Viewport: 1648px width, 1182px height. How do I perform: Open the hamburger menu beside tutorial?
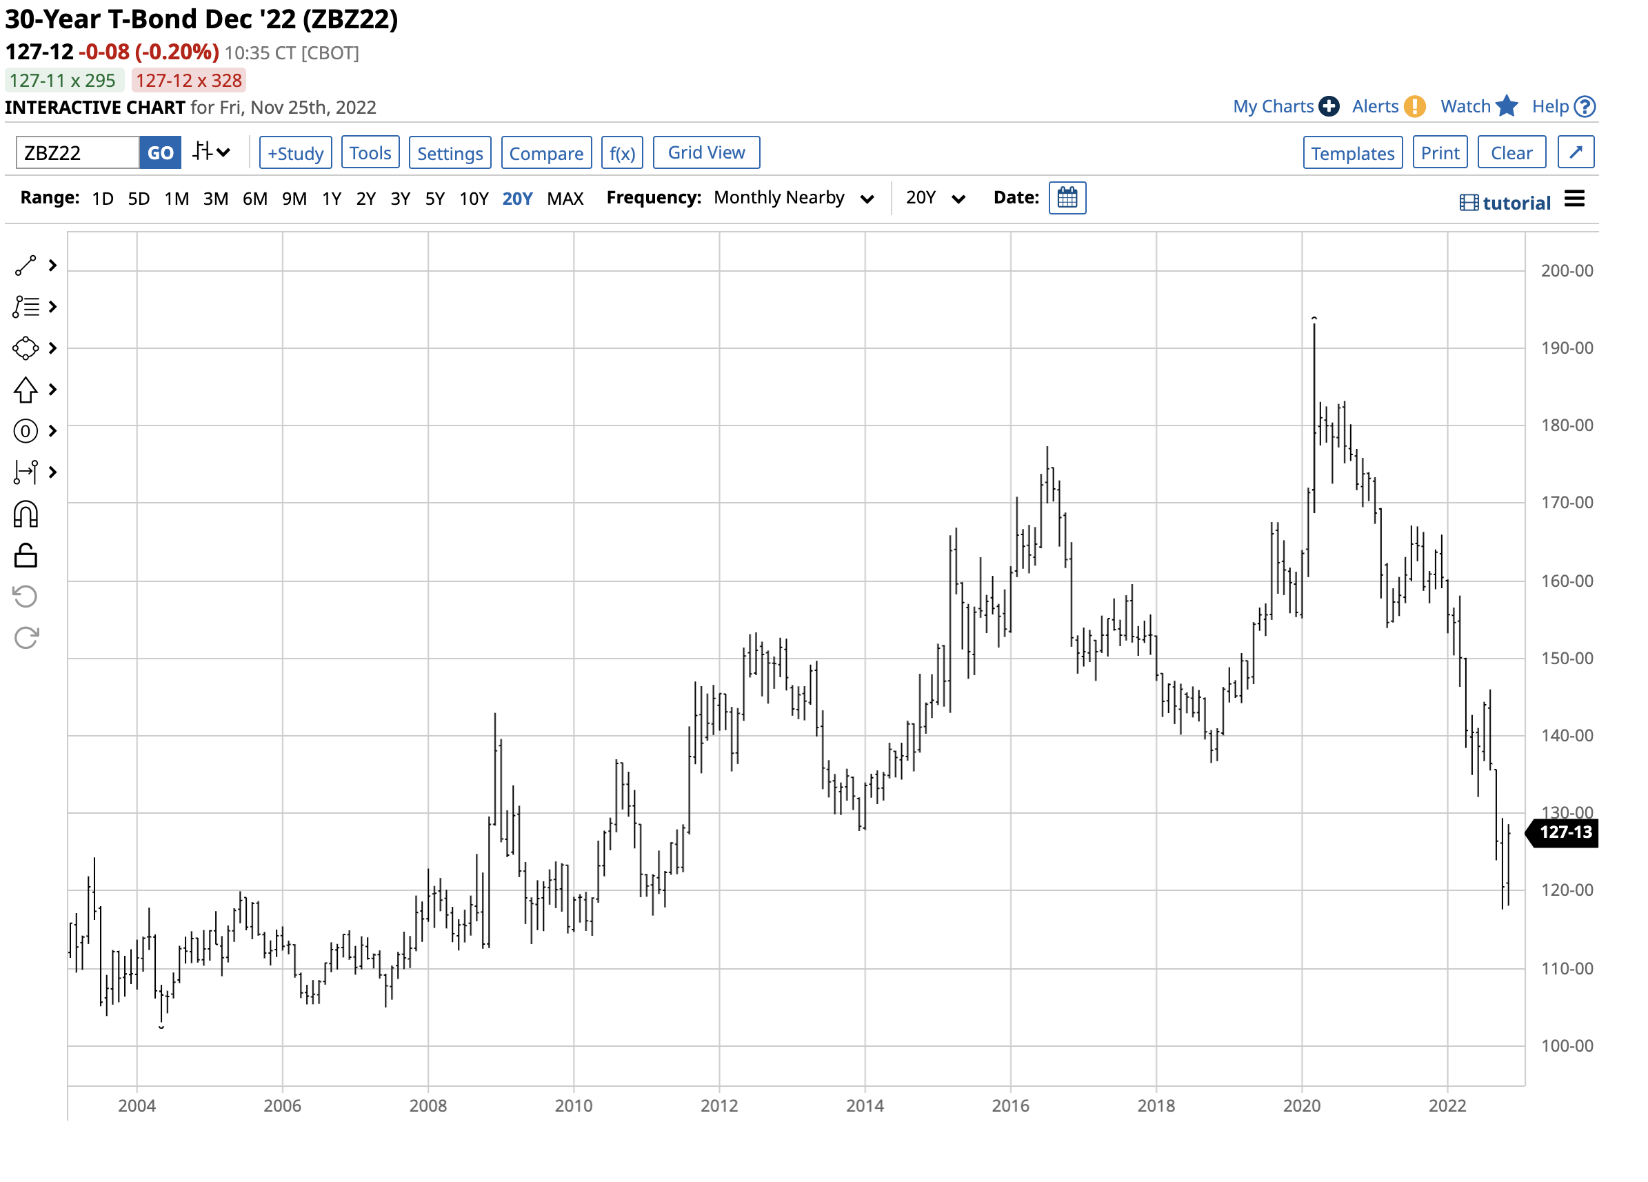pos(1574,199)
